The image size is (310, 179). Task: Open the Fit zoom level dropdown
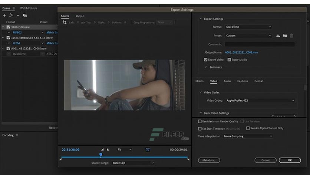(x=124, y=150)
